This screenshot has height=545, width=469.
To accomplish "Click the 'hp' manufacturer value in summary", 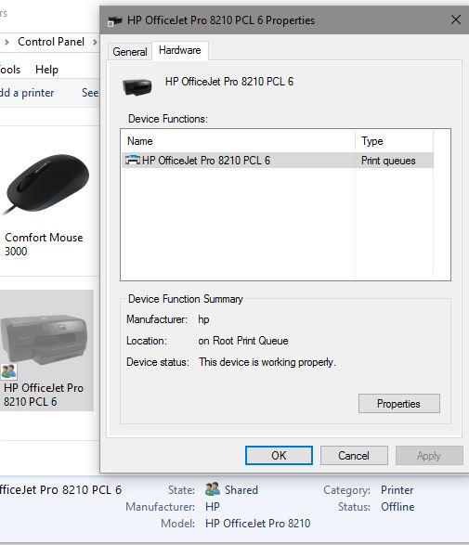I will 203,319.
